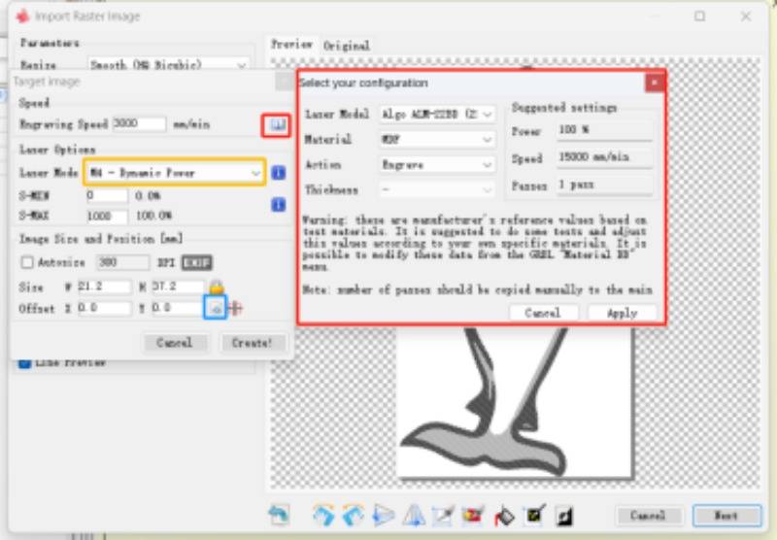Click Cancel in the configuration dialog
Image resolution: width=777 pixels, height=540 pixels.
(x=543, y=313)
